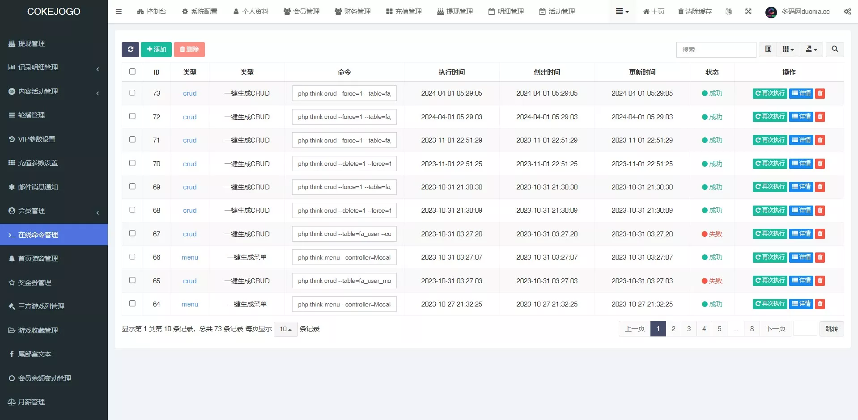
Task: Click the trash icon on record 73
Action: tap(820, 93)
